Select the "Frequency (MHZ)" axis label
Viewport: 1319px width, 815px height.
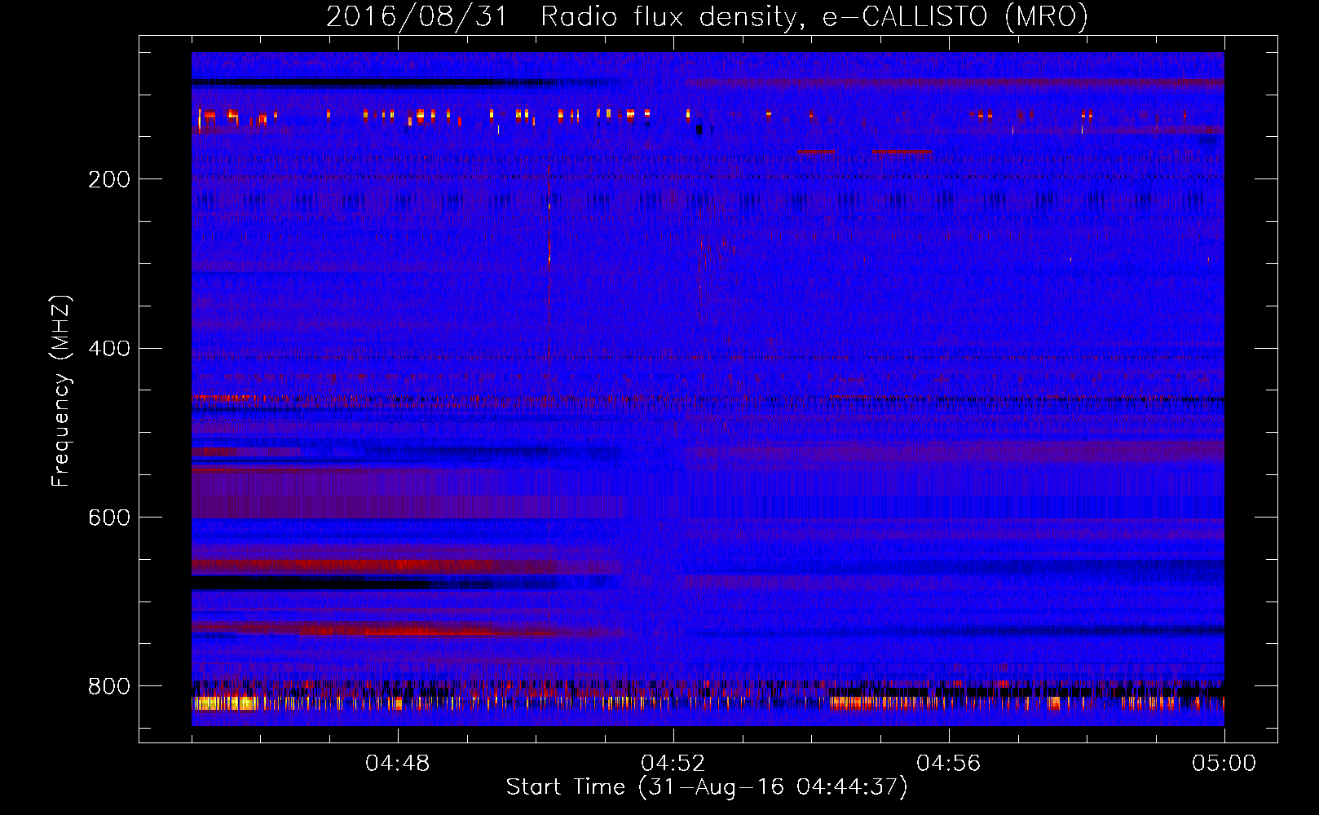coord(61,390)
